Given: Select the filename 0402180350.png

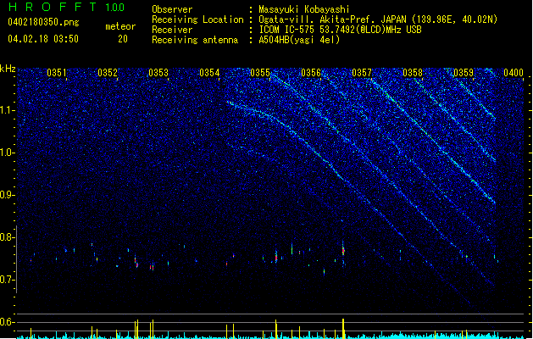Looking at the screenshot, I should tap(43, 22).
